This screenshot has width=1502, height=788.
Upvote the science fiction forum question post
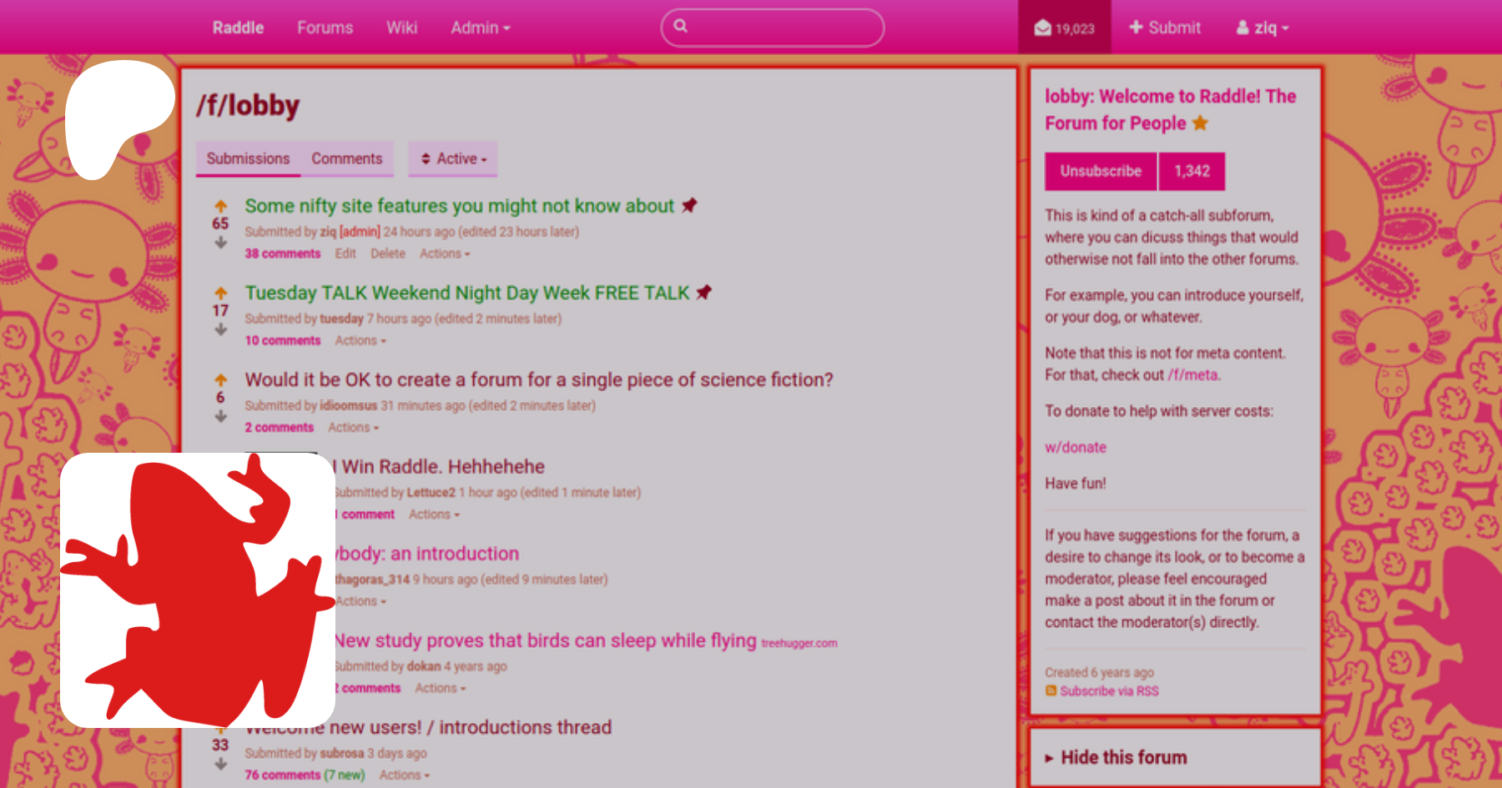click(x=220, y=380)
